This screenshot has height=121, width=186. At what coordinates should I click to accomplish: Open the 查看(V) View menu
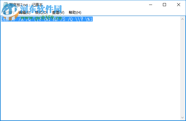[x=58, y=13]
